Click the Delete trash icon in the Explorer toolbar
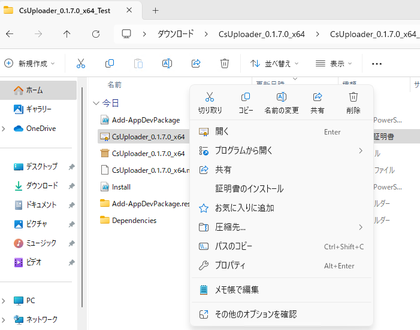This screenshot has width=420, height=330. (x=225, y=63)
